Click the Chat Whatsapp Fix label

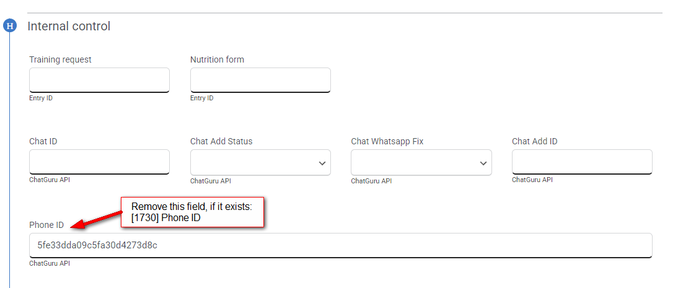click(x=387, y=141)
